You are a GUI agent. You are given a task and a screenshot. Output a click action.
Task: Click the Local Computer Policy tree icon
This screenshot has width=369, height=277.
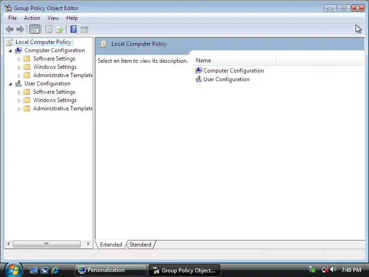(9, 42)
